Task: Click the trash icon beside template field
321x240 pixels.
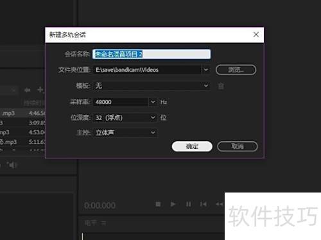Action: click(221, 86)
